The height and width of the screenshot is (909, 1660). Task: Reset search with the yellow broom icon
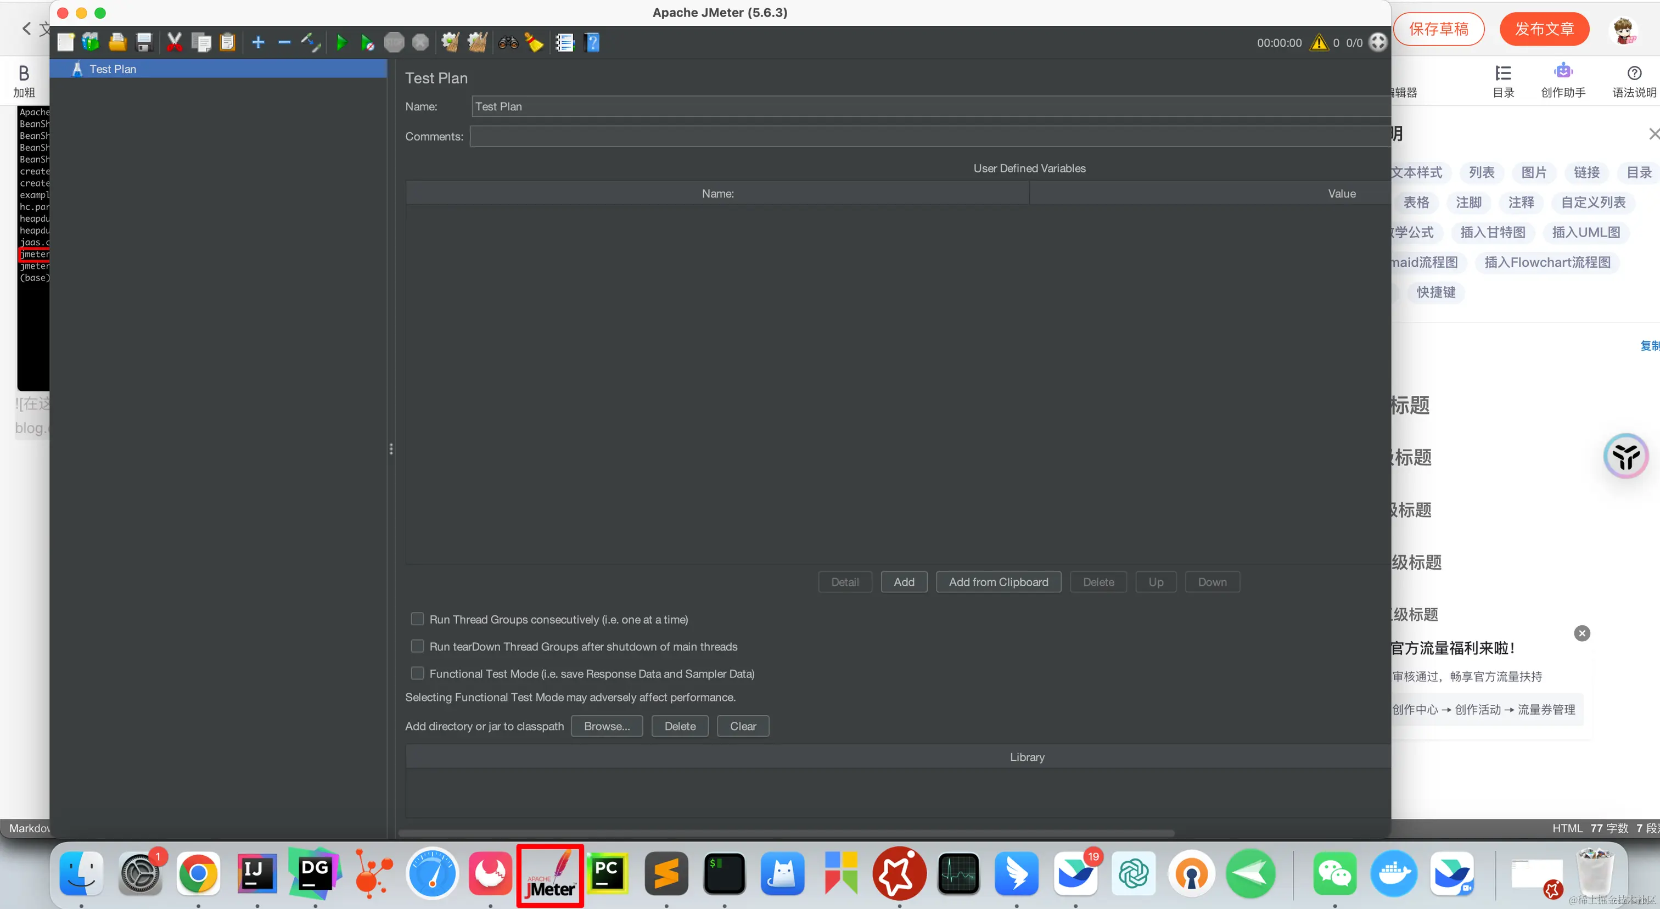click(x=534, y=42)
